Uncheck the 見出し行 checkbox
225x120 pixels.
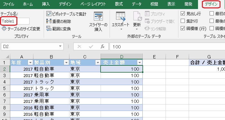pyautogui.click(x=183, y=14)
